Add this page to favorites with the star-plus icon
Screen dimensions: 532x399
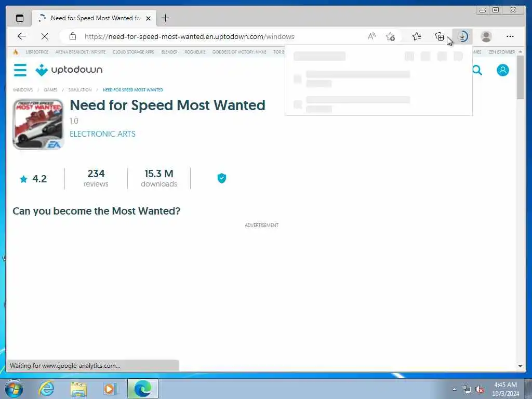(x=390, y=36)
